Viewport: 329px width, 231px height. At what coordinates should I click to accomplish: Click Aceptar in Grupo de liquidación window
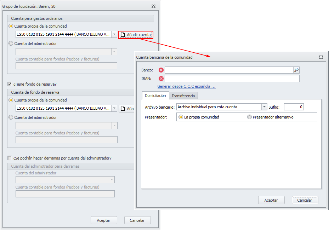click(104, 220)
